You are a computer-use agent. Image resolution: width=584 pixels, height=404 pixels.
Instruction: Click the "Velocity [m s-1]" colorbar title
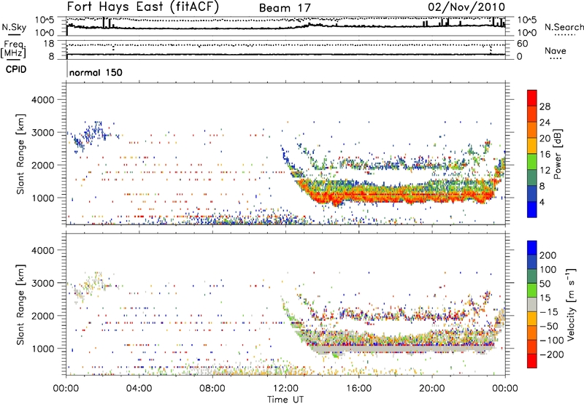click(x=571, y=304)
